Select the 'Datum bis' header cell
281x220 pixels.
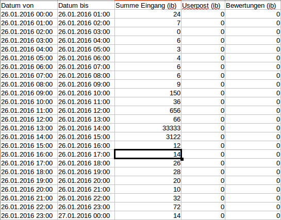[x=86, y=6]
